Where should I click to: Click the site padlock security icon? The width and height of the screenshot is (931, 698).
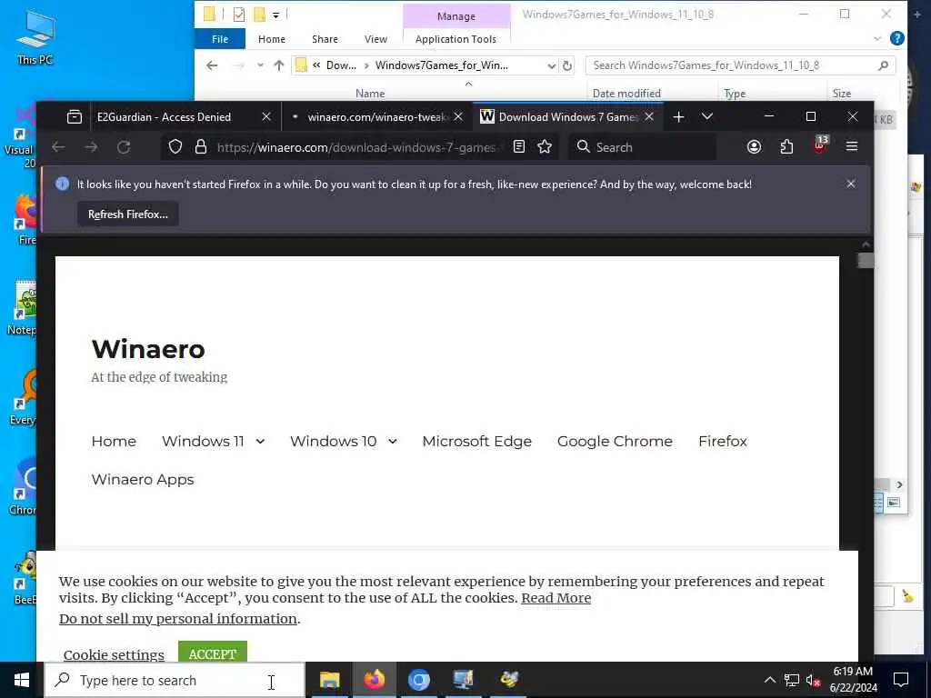(201, 146)
